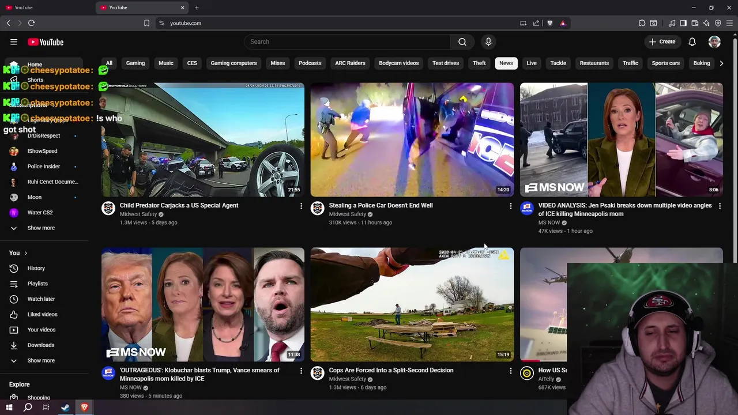This screenshot has height=415, width=738.
Task: Open the account avatar menu
Action: tap(714, 41)
